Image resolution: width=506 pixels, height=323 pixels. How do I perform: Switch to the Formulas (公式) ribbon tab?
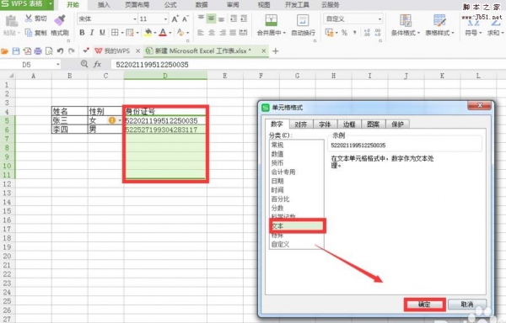pos(170,5)
